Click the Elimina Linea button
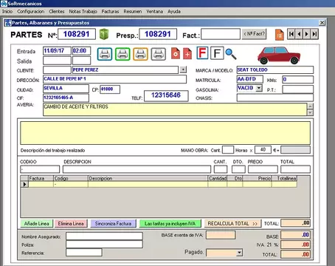This screenshot has width=335, height=266. click(x=71, y=224)
